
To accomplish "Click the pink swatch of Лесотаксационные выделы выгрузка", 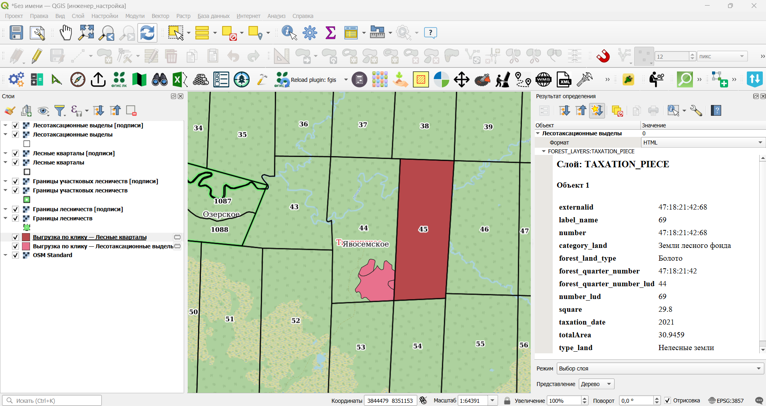I will pos(26,246).
